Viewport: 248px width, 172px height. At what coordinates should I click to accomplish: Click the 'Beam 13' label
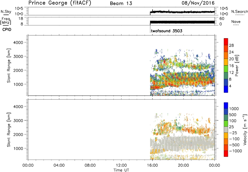(x=121, y=3)
